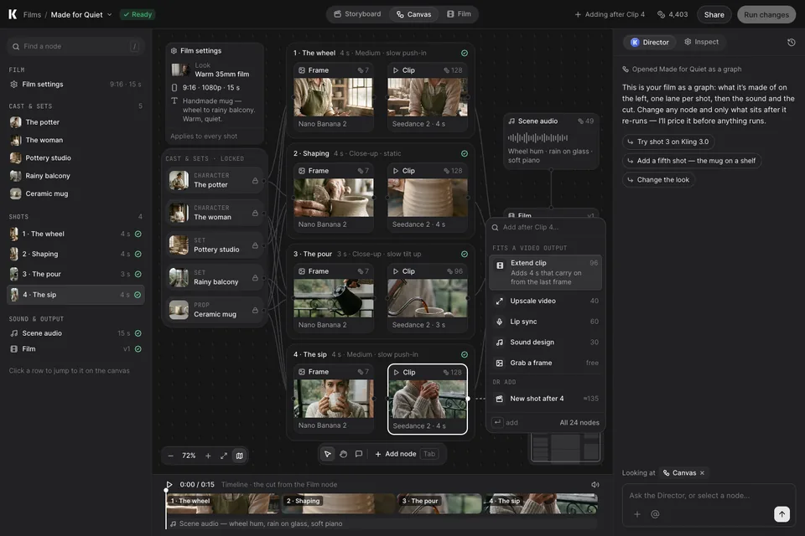This screenshot has height=536, width=805.
Task: Click the timeline volume speaker icon
Action: point(595,484)
